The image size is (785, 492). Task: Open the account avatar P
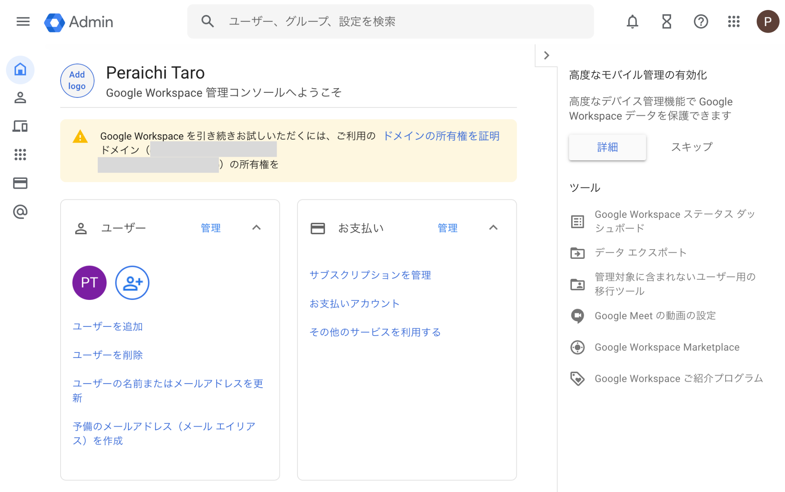click(767, 21)
